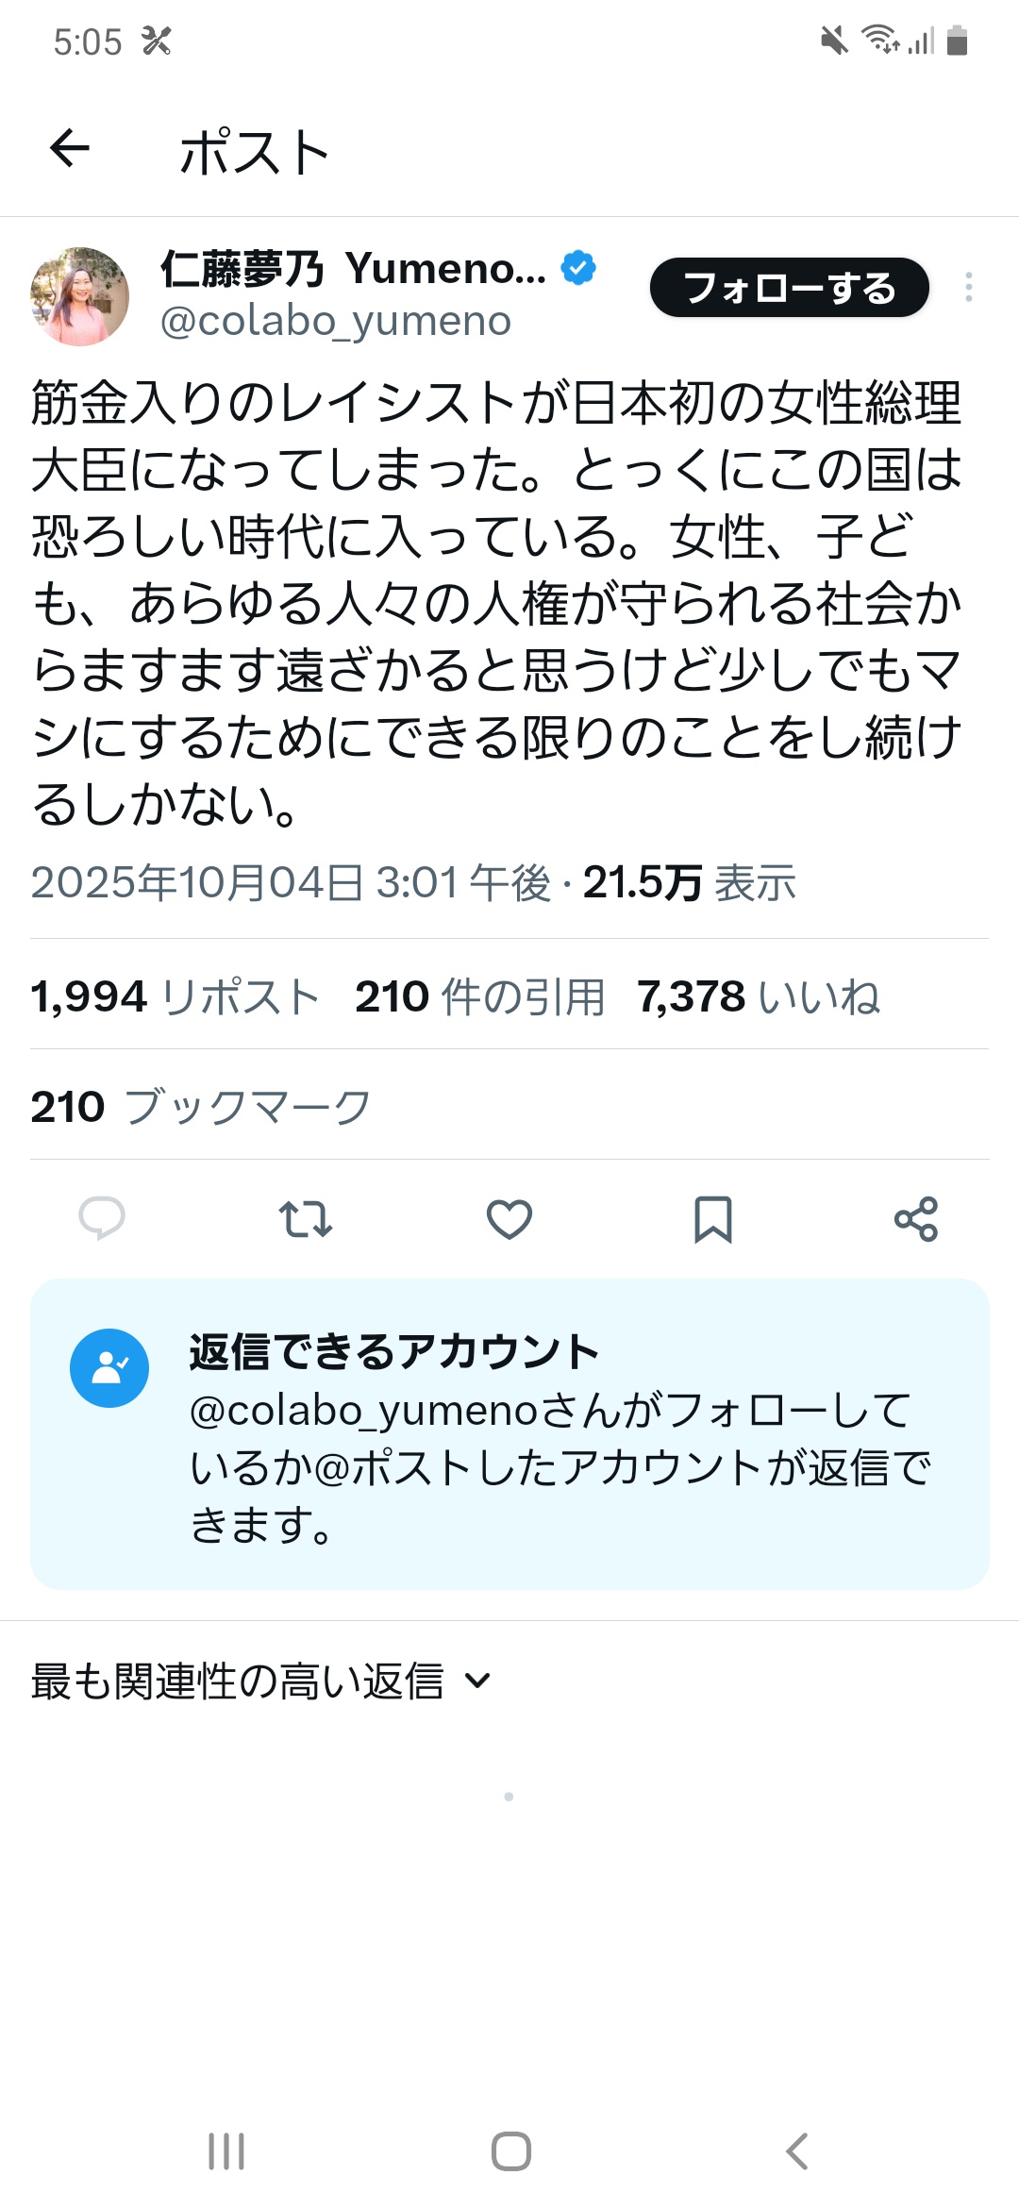The image size is (1019, 2208).
Task: Tap the 21.5万 表示 view count
Action: (x=689, y=883)
